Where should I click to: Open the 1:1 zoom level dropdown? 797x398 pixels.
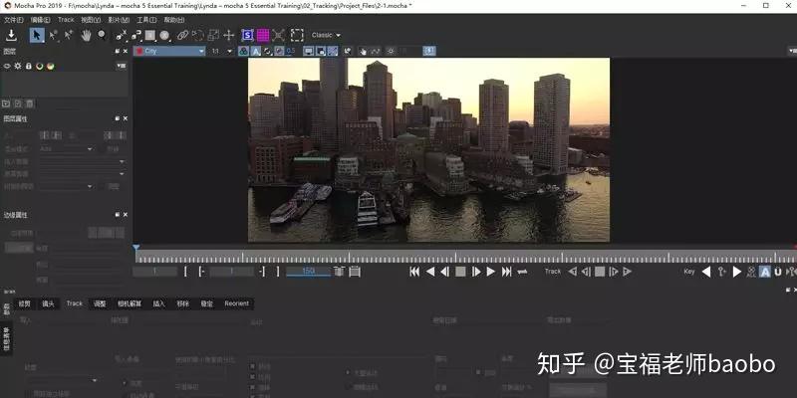[221, 51]
